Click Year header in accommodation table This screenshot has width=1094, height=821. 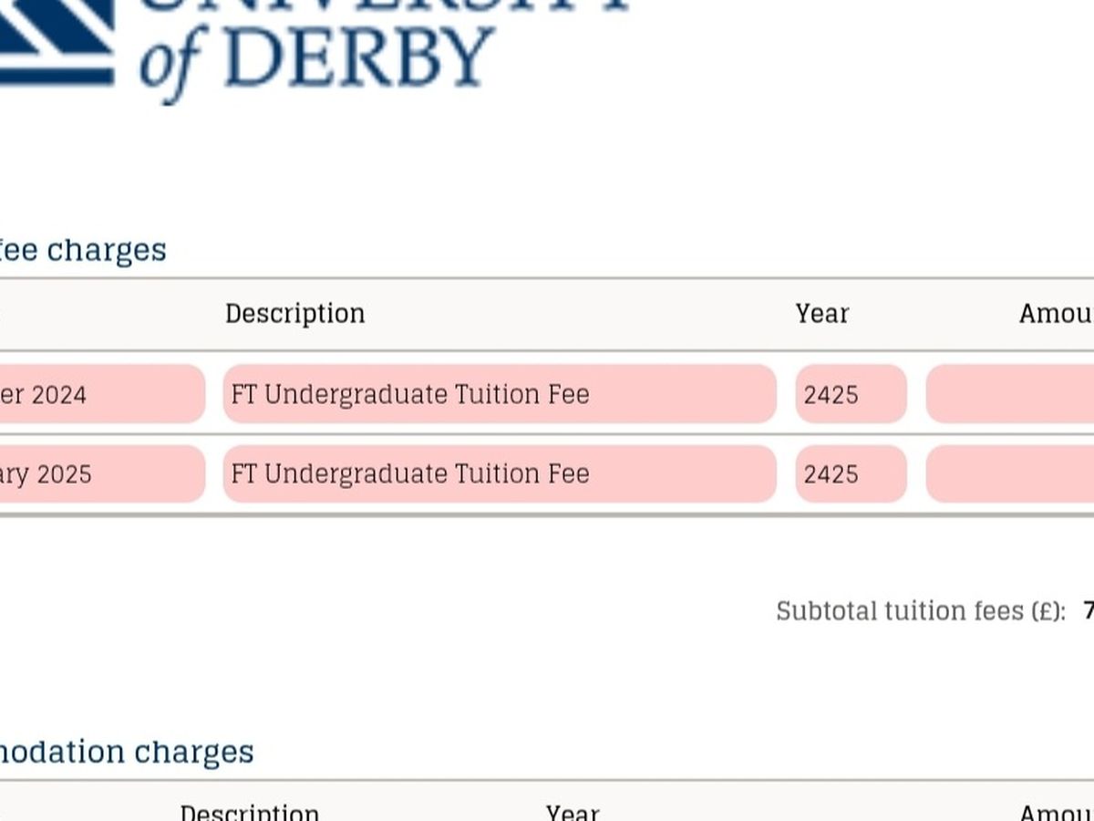pyautogui.click(x=572, y=812)
